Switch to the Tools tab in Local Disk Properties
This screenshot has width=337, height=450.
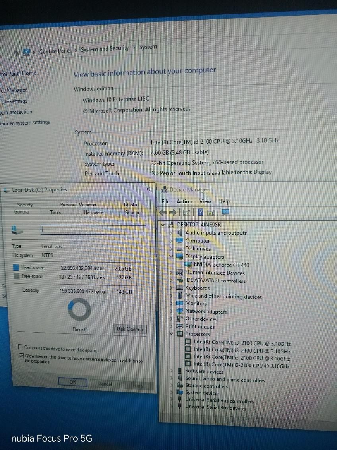[x=55, y=212]
